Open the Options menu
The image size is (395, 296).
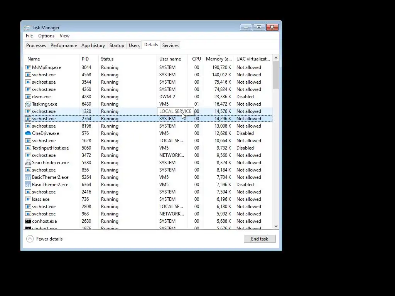tap(46, 36)
